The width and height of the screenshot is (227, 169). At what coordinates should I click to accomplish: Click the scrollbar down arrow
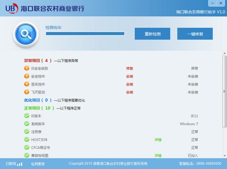[224, 156]
